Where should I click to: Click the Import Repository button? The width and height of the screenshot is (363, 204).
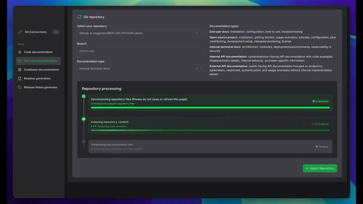pyautogui.click(x=320, y=168)
